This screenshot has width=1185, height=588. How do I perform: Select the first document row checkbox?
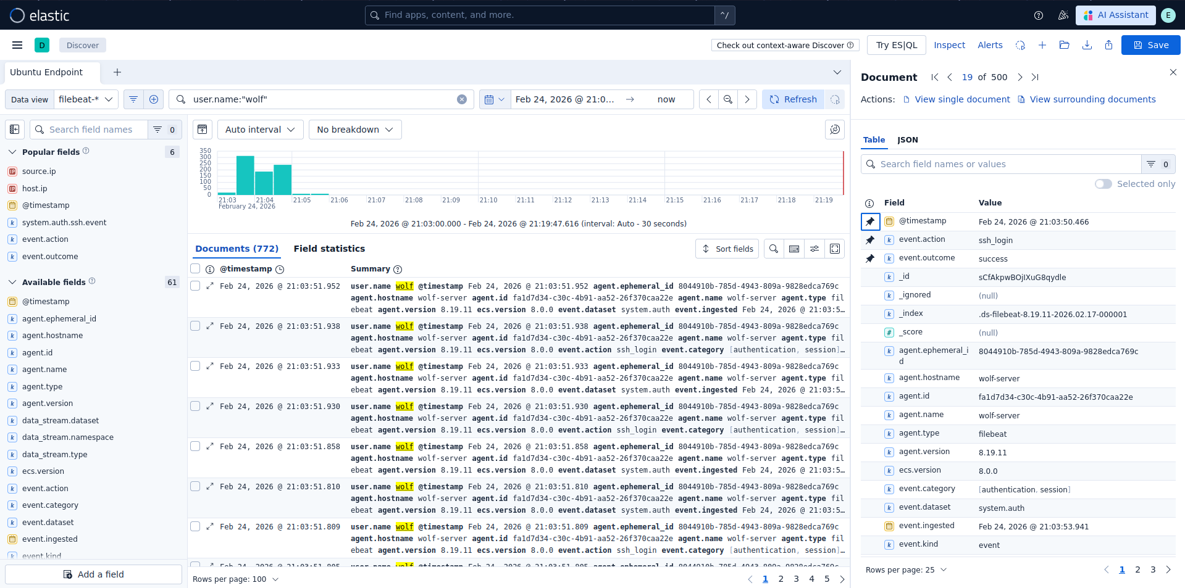195,286
